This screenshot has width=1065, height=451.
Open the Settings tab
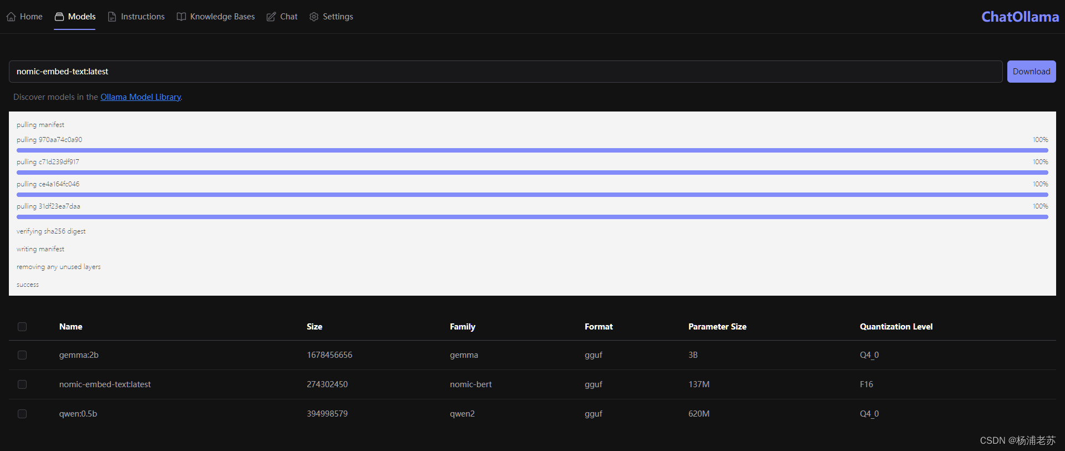331,17
